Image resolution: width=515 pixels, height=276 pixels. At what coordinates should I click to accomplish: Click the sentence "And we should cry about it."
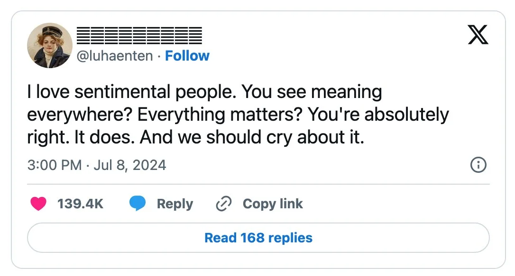(x=252, y=137)
